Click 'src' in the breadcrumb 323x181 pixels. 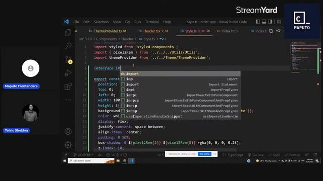point(82,39)
